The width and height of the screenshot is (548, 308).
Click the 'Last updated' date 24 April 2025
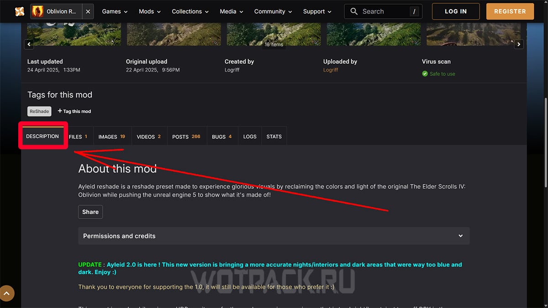[x=54, y=70]
